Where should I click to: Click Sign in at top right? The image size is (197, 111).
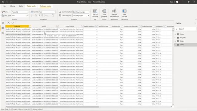coord(172,2)
